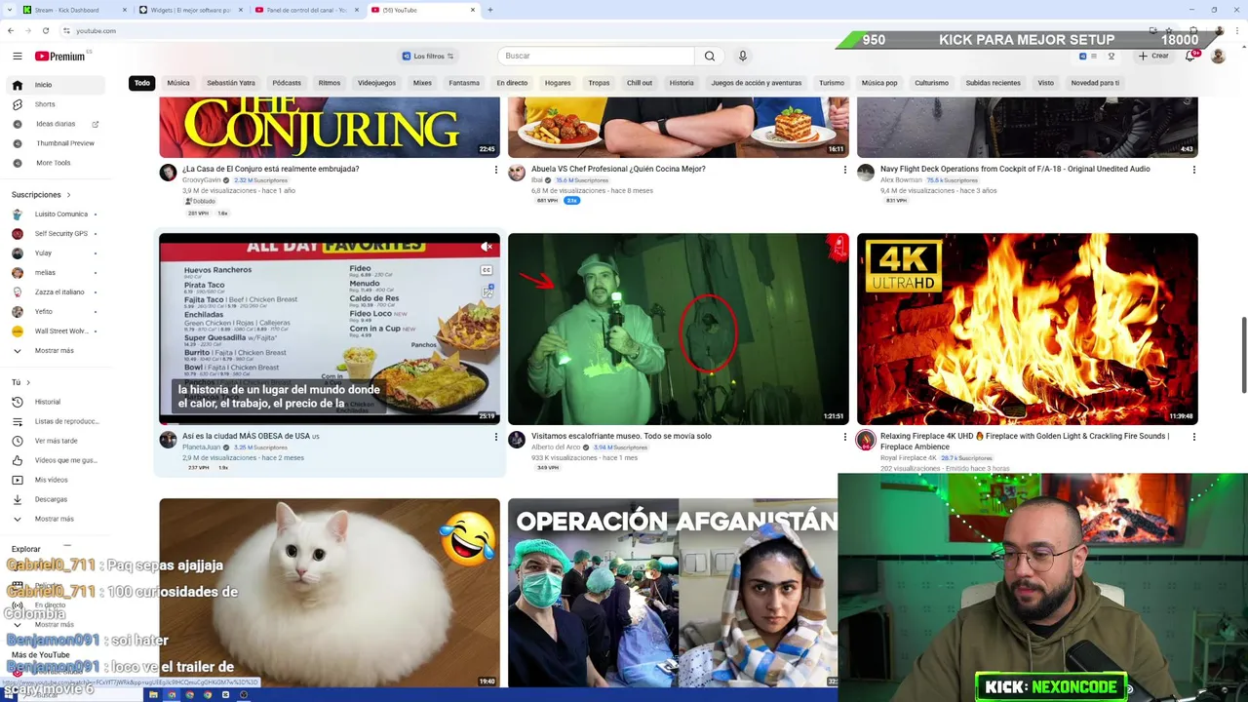The image size is (1248, 702).
Task: Open options for ciudad MÁS OBESA video
Action: click(x=495, y=437)
